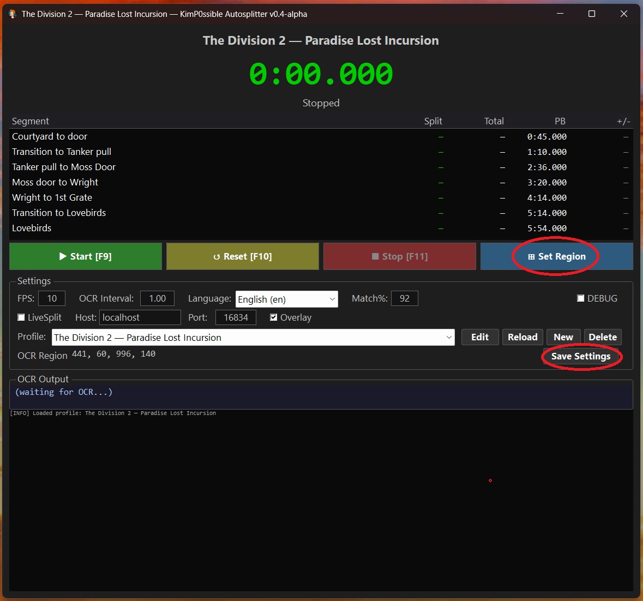Select the Courtyard to door segment
This screenshot has height=601, width=643.
point(321,136)
